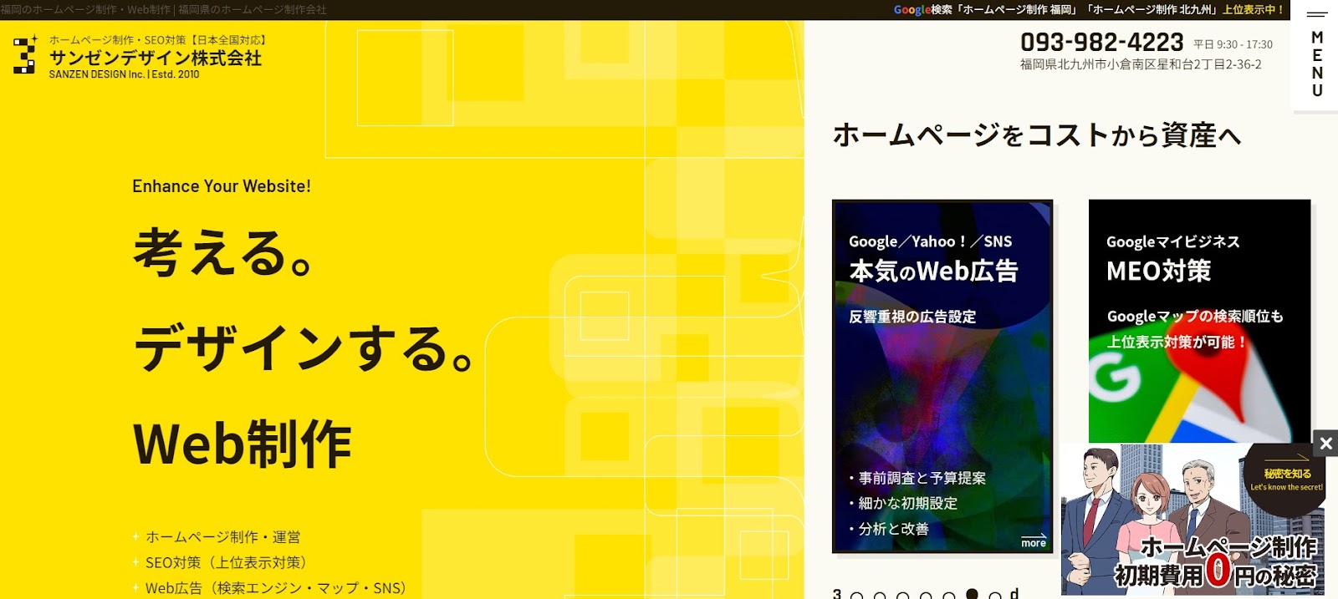The height and width of the screenshot is (599, 1338).
Task: Select the last slider pagination dot
Action: click(x=995, y=596)
